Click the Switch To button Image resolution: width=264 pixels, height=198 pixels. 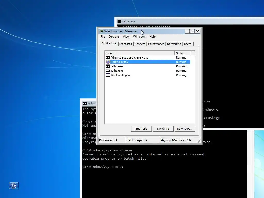163,129
